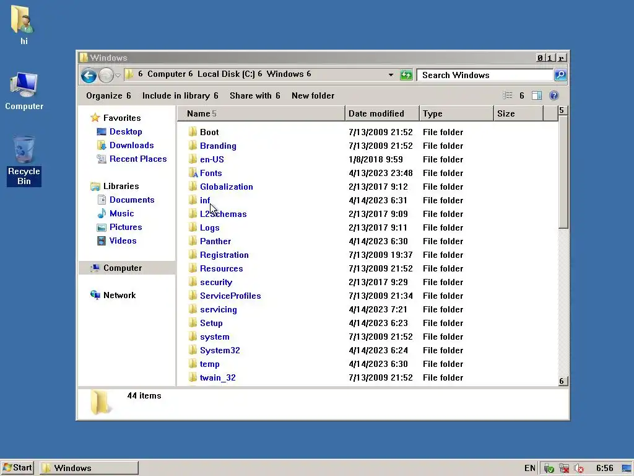
Task: Open Help with the question mark icon
Action: tap(554, 95)
